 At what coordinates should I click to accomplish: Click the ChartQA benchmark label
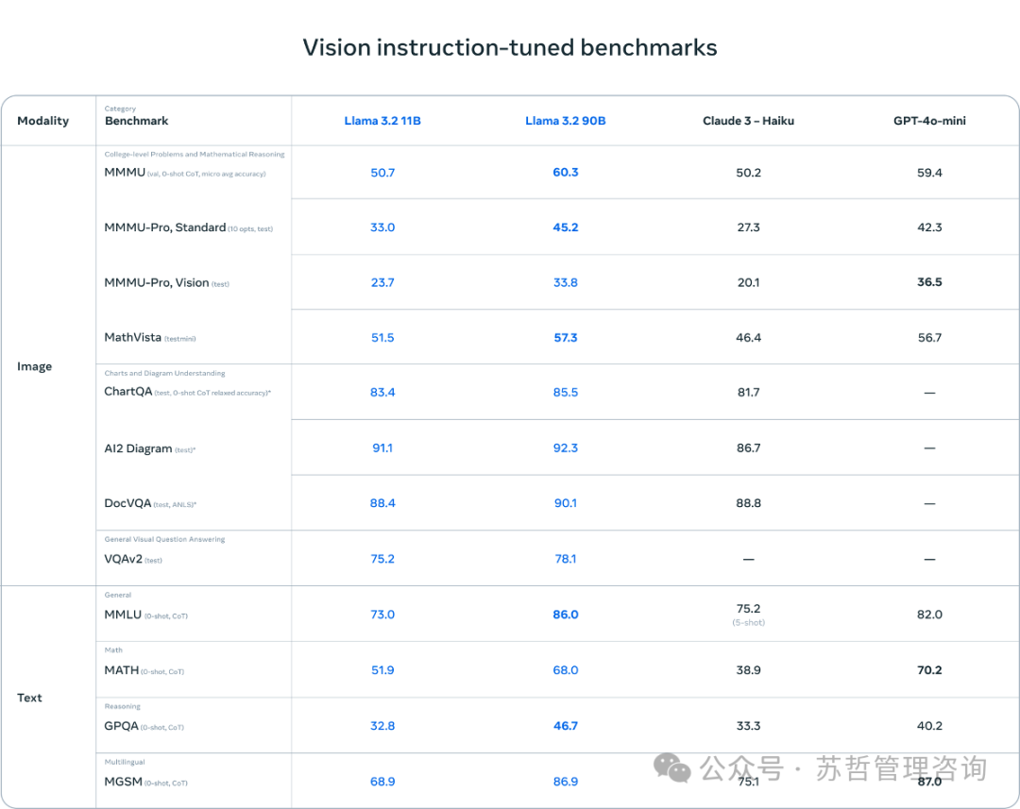point(128,392)
